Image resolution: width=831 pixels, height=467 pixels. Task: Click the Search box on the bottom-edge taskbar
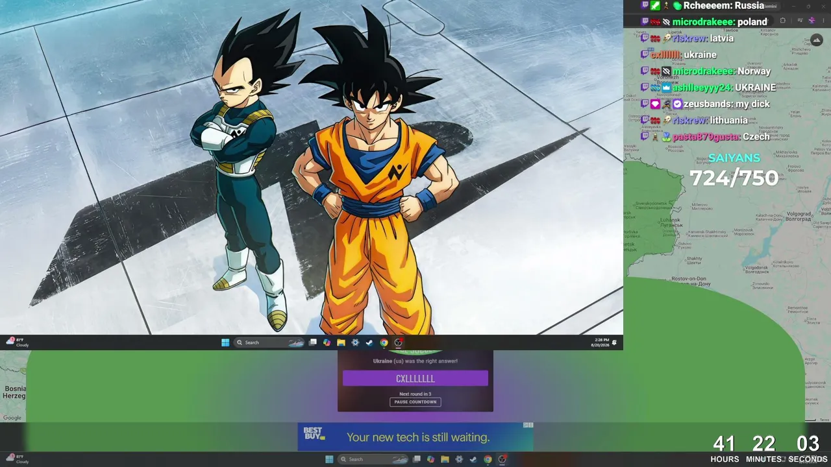373,459
